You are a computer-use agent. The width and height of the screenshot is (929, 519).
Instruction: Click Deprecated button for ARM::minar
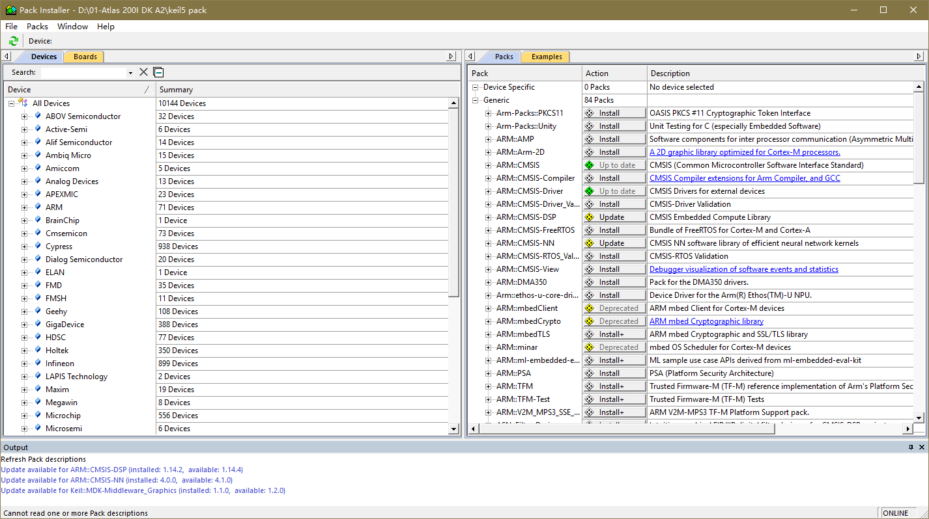click(x=614, y=347)
